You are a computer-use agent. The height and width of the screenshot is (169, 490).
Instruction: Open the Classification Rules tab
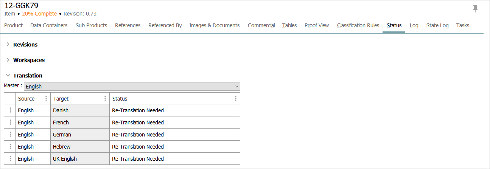coord(358,26)
